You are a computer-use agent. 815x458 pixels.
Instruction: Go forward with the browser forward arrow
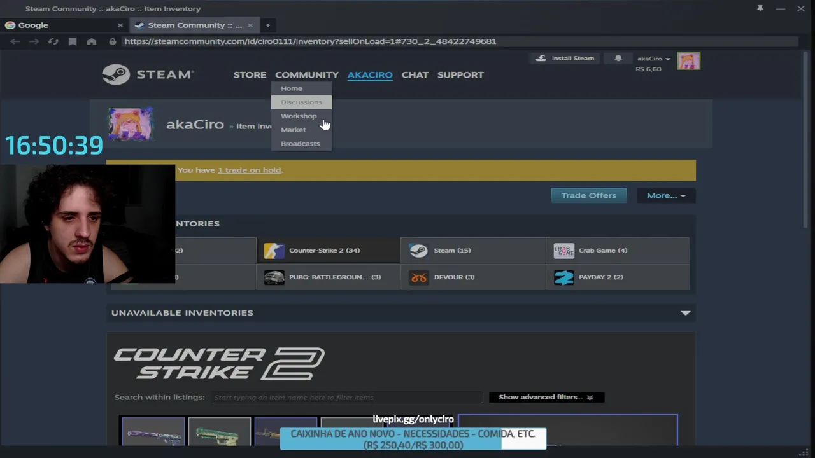(34, 41)
